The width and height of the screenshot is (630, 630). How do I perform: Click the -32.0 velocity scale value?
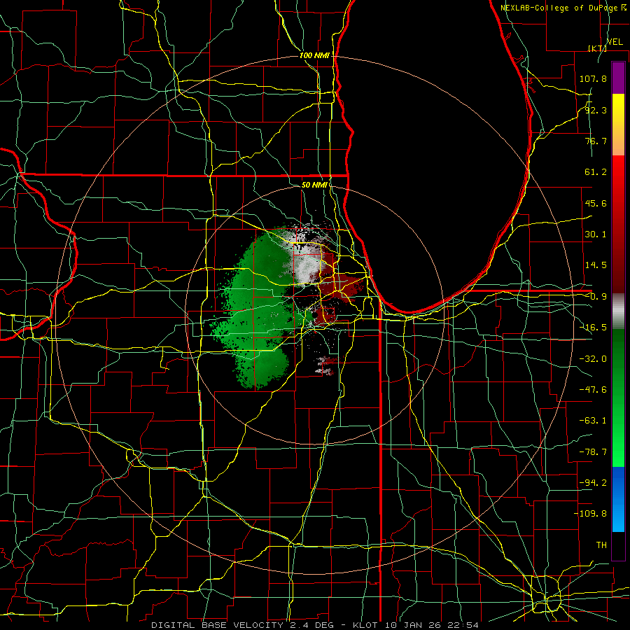click(x=593, y=359)
